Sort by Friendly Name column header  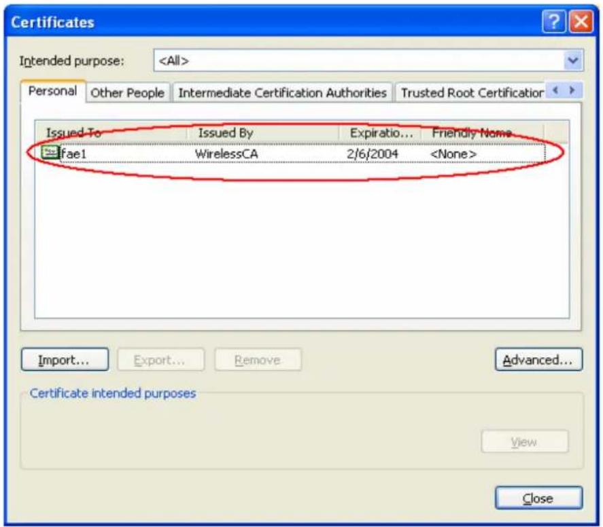(483, 133)
